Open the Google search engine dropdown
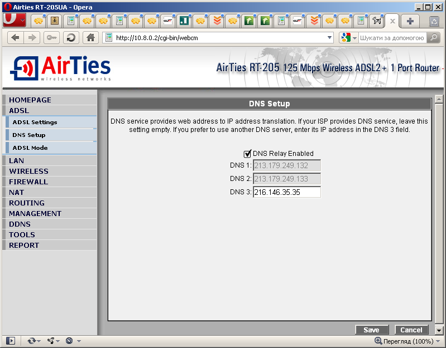Image resolution: width=446 pixels, height=348 pixels. pos(348,38)
